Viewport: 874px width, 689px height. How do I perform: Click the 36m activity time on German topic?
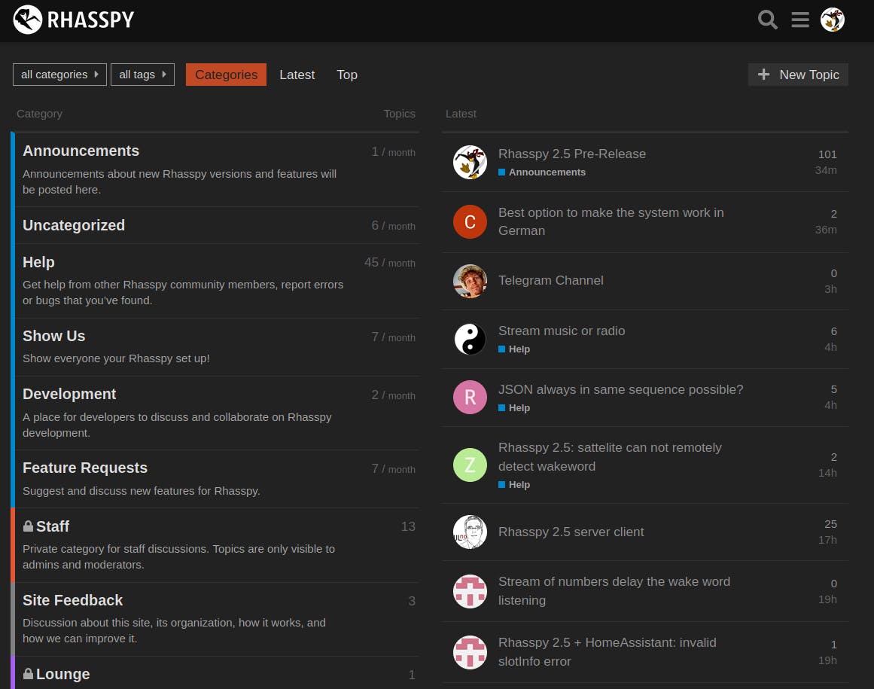(826, 230)
